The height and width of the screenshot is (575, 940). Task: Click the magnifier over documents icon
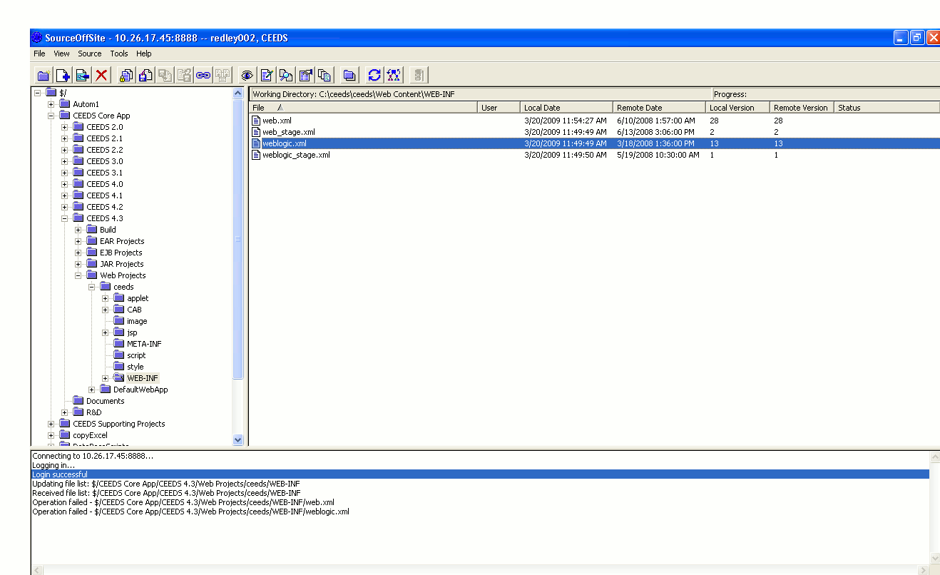286,75
